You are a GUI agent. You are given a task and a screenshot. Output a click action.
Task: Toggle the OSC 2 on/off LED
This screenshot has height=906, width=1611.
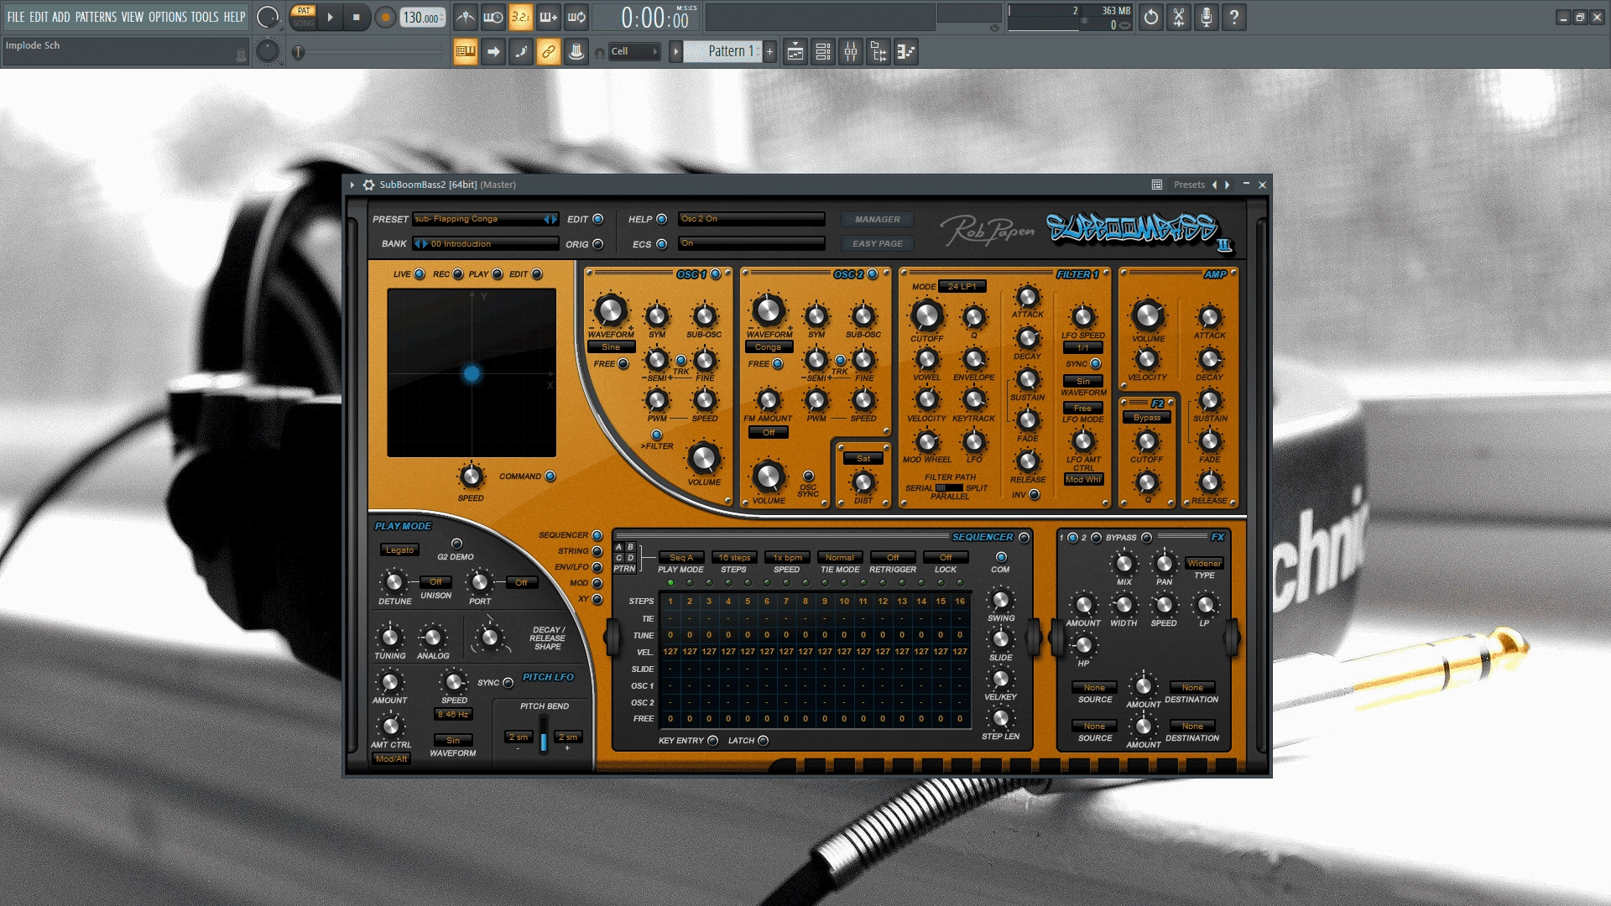point(873,274)
